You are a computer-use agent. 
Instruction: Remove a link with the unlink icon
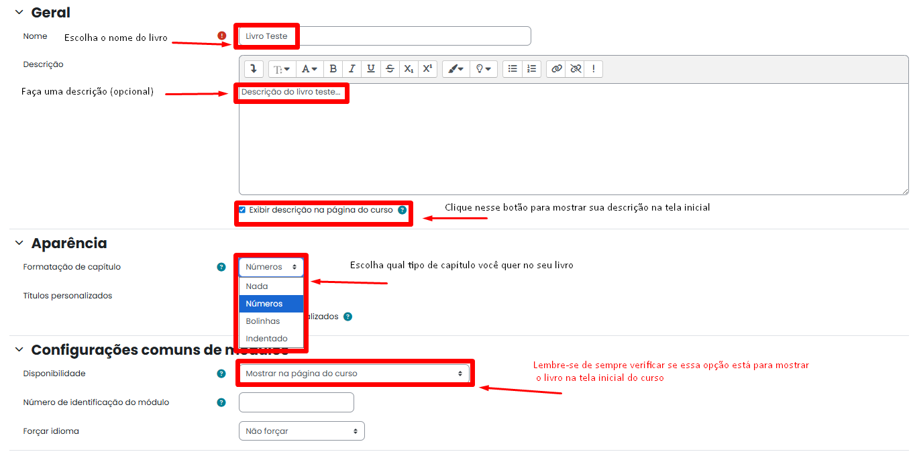pyautogui.click(x=576, y=68)
